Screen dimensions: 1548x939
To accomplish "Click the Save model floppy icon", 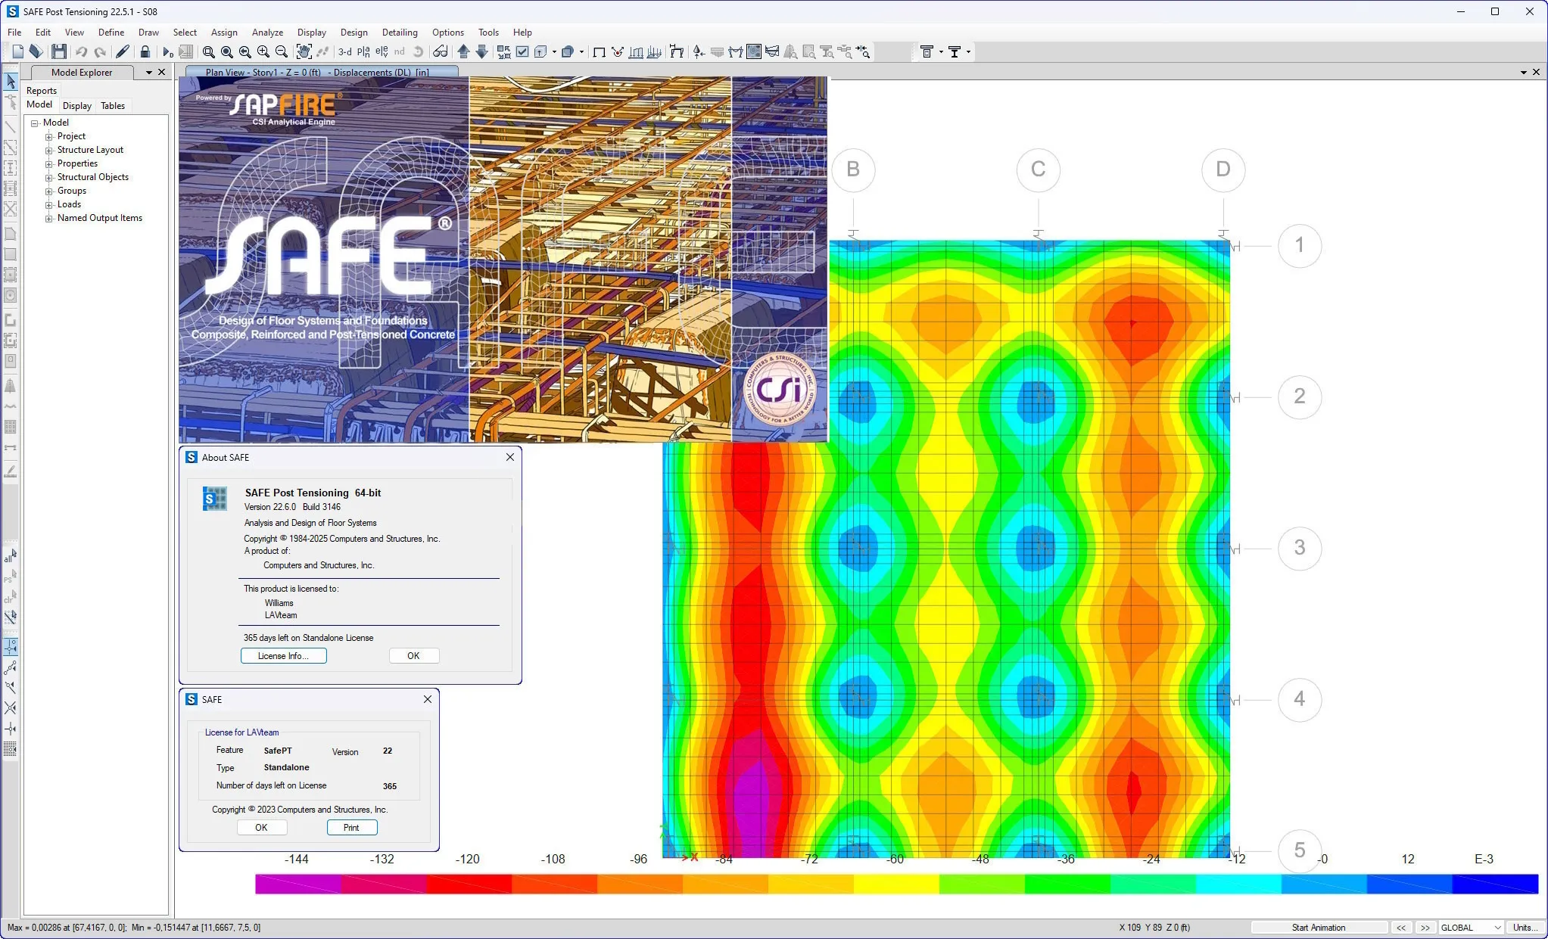I will point(59,52).
